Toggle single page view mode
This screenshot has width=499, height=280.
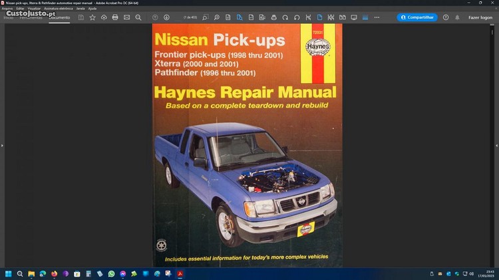[x=319, y=17]
